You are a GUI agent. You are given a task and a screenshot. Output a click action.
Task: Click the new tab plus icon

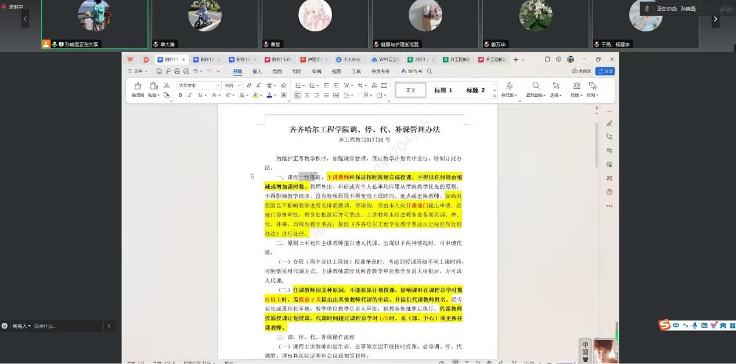tap(515, 59)
